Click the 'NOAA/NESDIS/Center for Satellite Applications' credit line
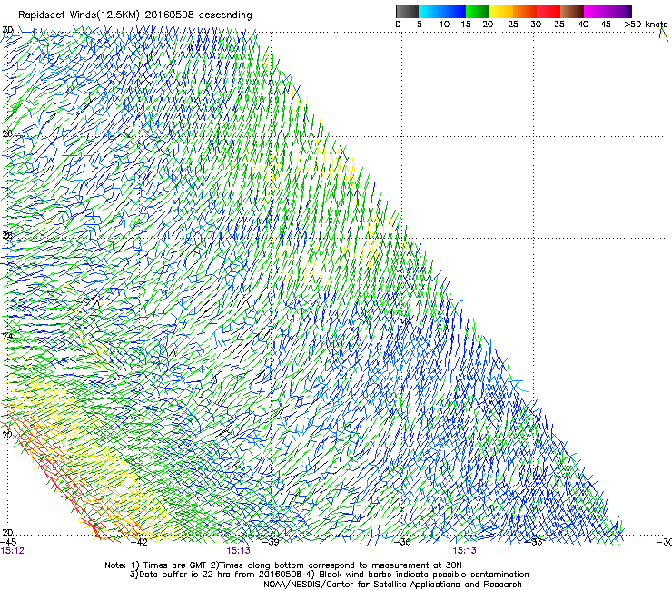This screenshot has width=672, height=590. click(392, 585)
